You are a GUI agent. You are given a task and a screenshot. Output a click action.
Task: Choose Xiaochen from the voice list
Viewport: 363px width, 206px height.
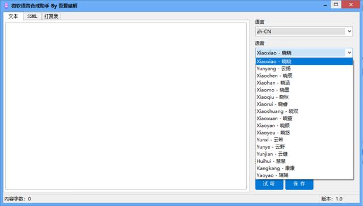click(304, 76)
